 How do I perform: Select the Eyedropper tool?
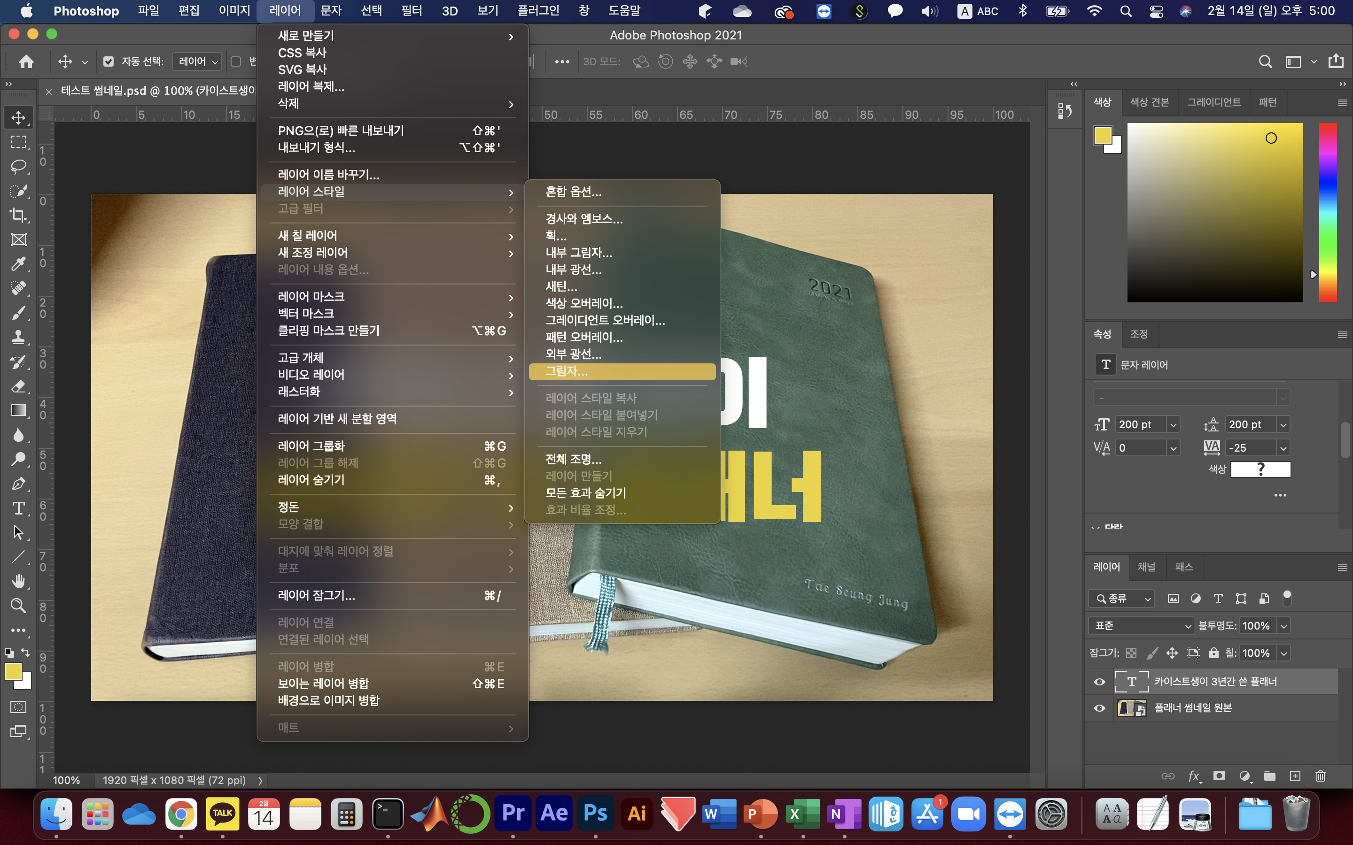[x=18, y=263]
